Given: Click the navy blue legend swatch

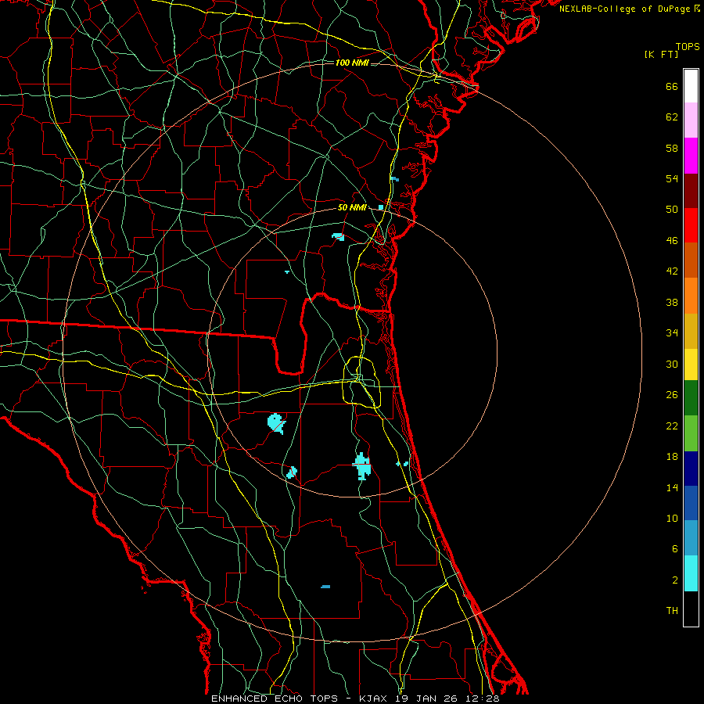Looking at the screenshot, I should 691,469.
